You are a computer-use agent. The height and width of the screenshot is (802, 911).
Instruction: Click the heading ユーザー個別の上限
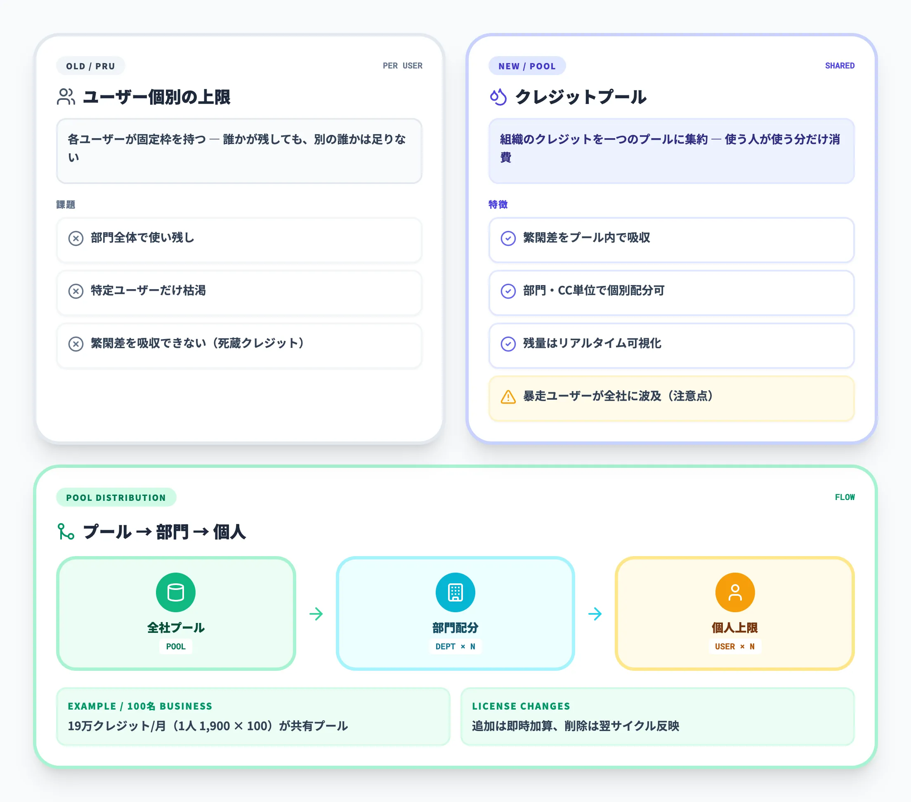pyautogui.click(x=157, y=97)
